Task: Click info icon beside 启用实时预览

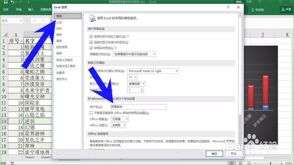Action: (x=116, y=47)
